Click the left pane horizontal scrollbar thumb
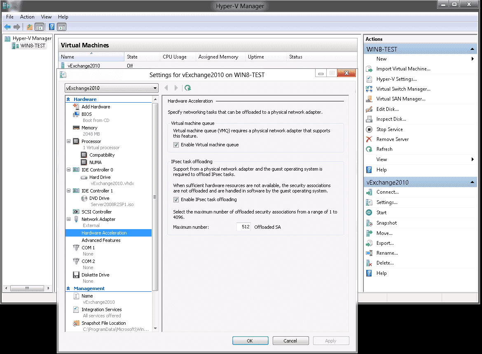 (x=27, y=288)
